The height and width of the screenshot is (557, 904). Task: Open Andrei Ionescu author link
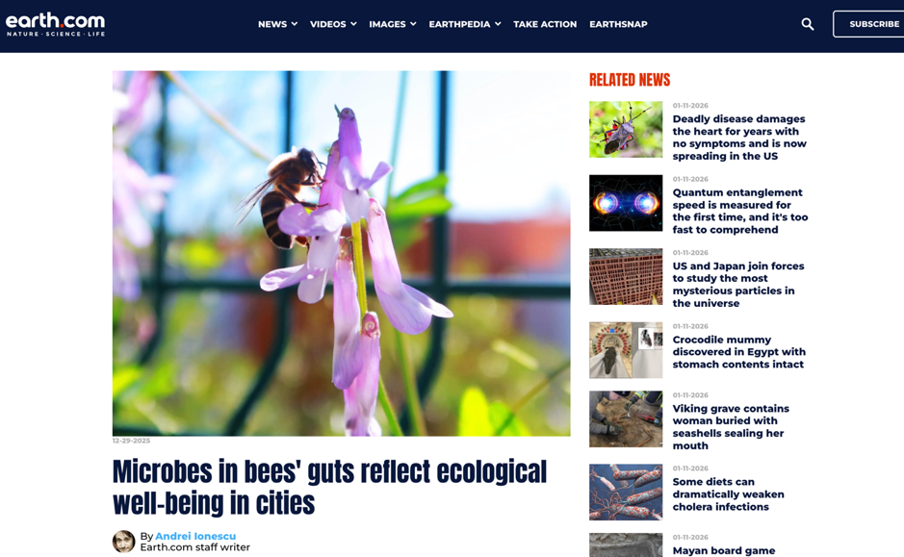(195, 536)
